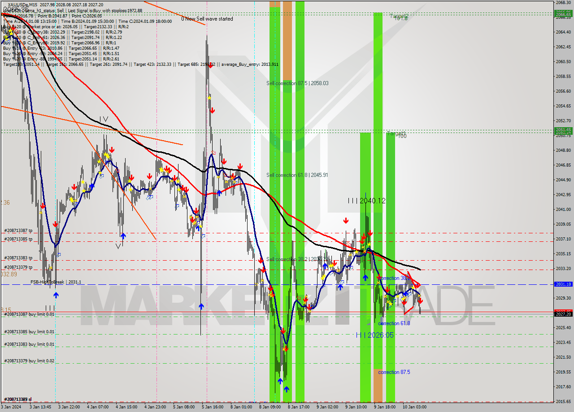574x412 pixels.
Task: Select '#208713385 buy limit 0.01' order line
Action: [x=29, y=332]
